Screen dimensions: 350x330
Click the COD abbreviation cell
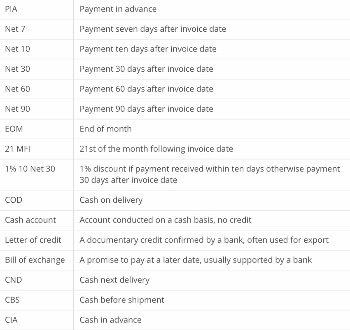[14, 200]
